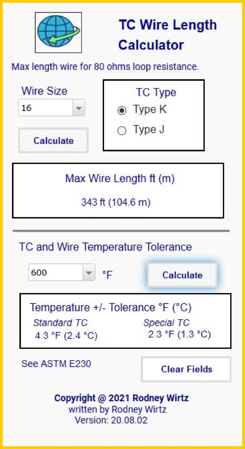Click the Copyright 2021 Rodney Wirtz text
This screenshot has width=245, height=449.
pyautogui.click(x=122, y=398)
